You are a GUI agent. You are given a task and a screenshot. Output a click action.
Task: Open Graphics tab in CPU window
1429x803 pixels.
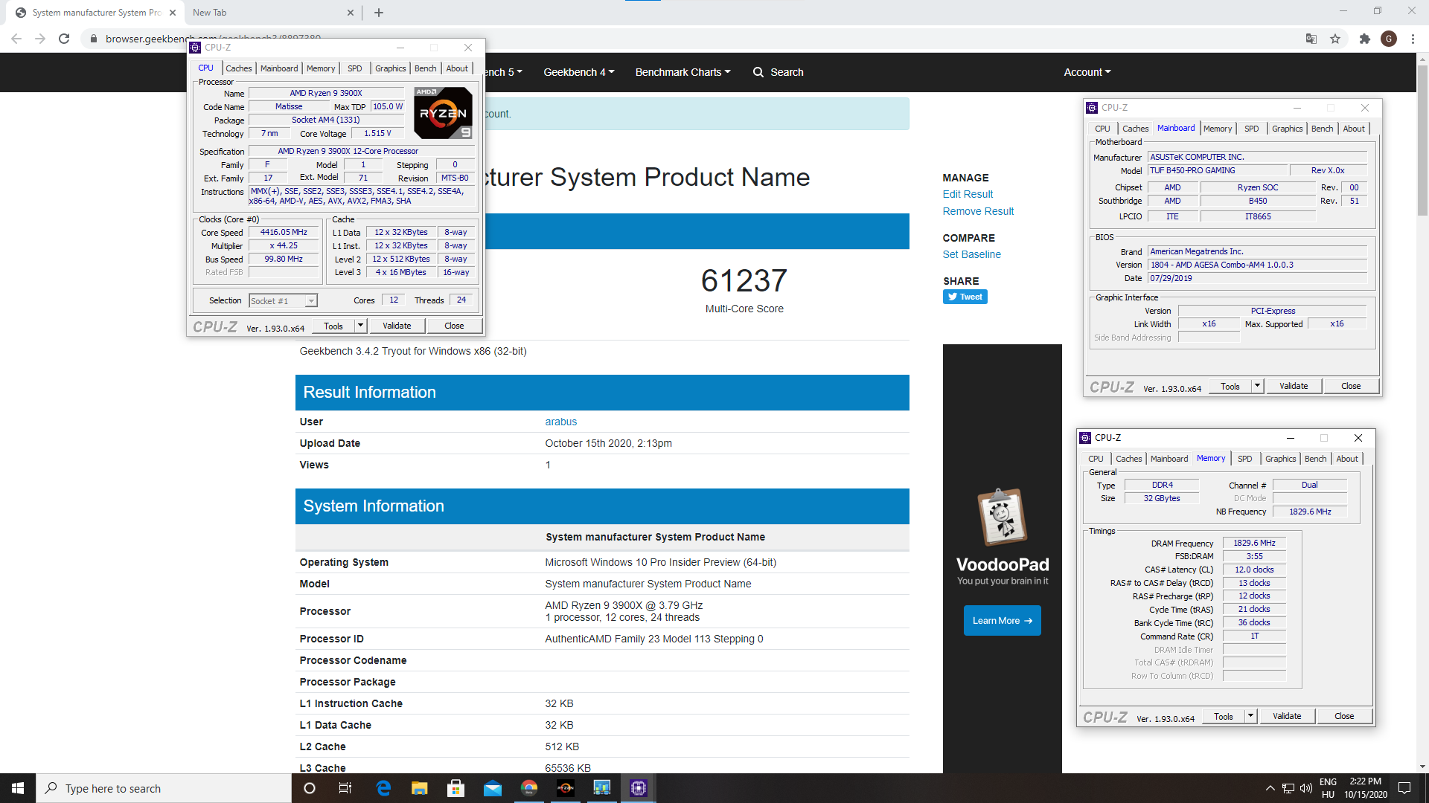point(390,68)
